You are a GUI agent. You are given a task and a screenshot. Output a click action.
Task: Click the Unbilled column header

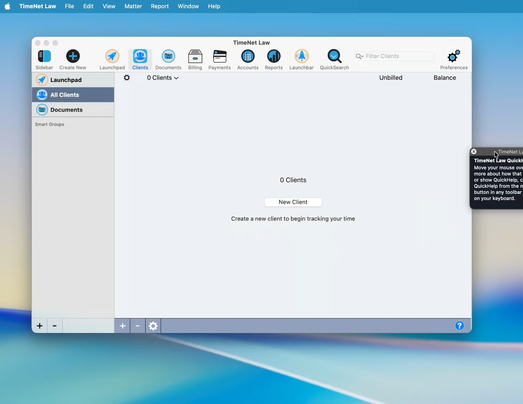point(390,78)
